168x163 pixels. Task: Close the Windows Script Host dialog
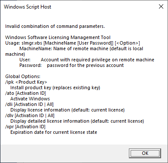(161, 6)
